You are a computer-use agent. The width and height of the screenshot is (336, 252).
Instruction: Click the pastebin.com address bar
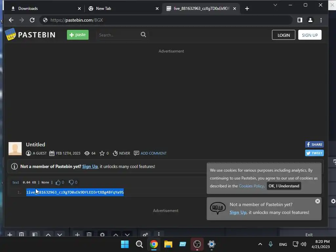point(166,20)
